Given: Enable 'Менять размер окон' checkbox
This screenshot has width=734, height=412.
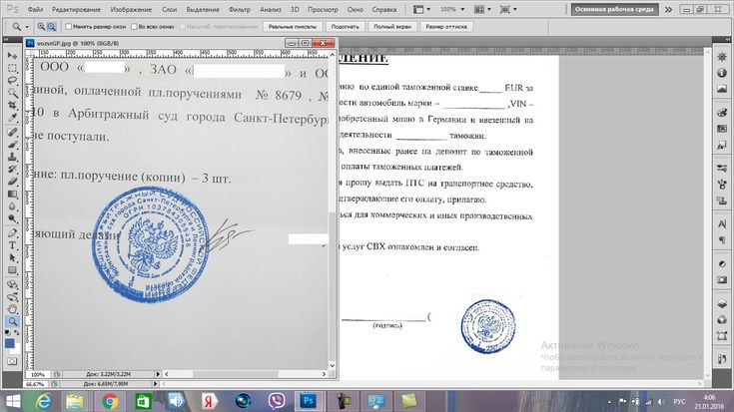Looking at the screenshot, I should click(x=68, y=27).
